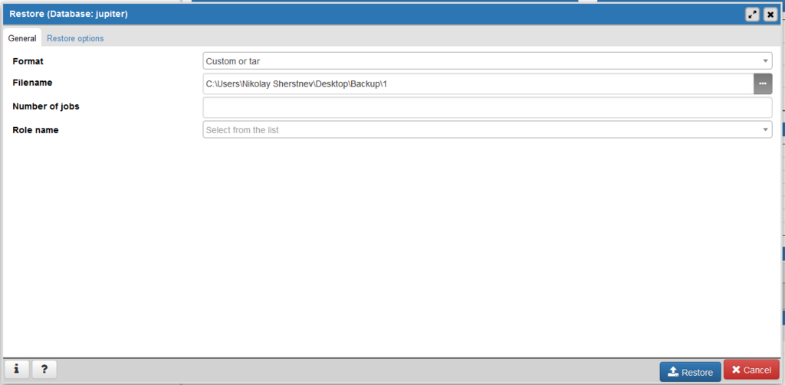Image resolution: width=785 pixels, height=385 pixels.
Task: Click the Format field label
Action: click(28, 60)
